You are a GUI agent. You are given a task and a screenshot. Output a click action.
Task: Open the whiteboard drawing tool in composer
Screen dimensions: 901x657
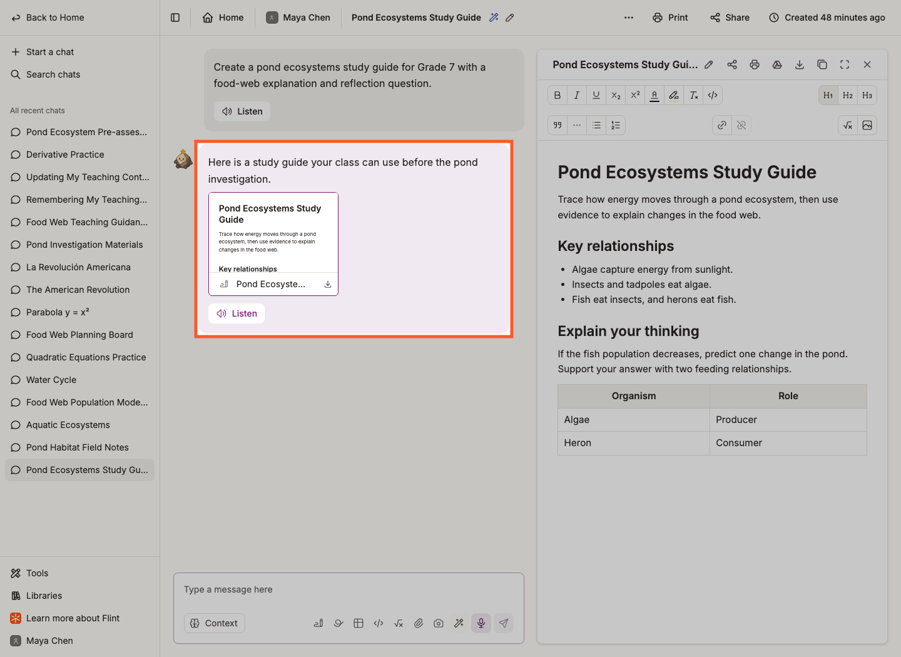coord(339,623)
